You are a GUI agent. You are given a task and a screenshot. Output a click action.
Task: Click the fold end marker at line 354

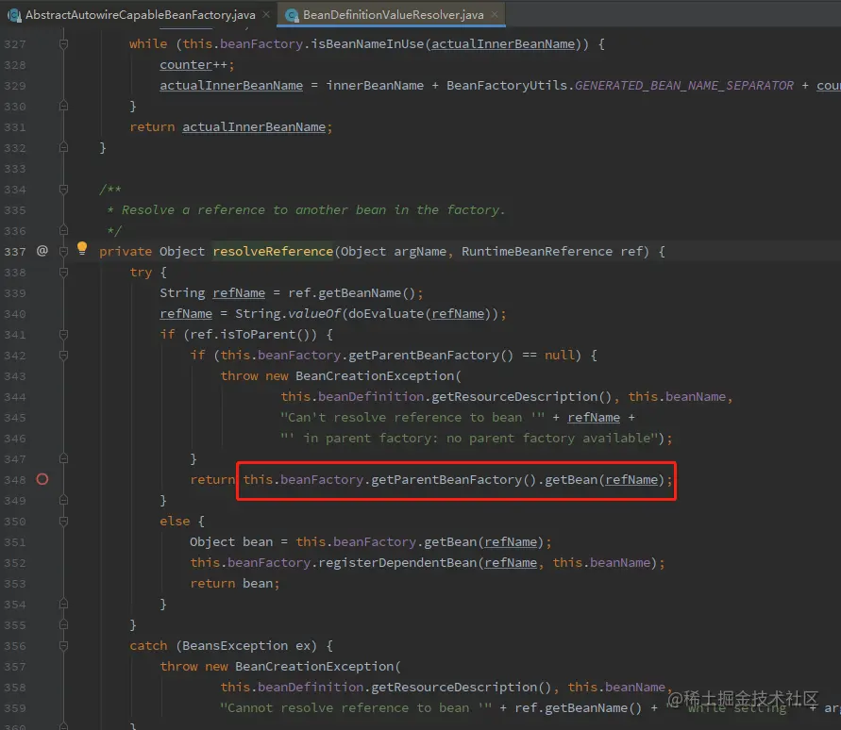(x=63, y=604)
